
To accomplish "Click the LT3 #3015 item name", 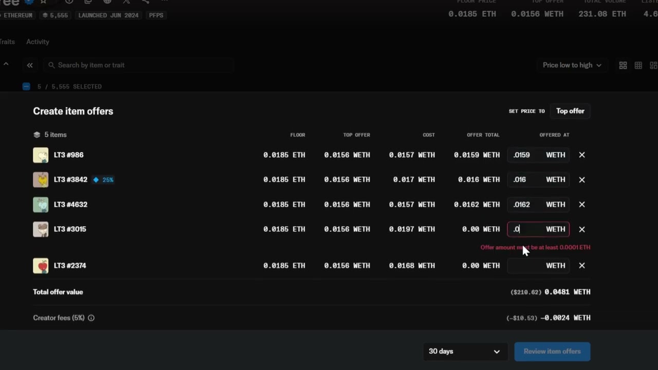I will [70, 229].
